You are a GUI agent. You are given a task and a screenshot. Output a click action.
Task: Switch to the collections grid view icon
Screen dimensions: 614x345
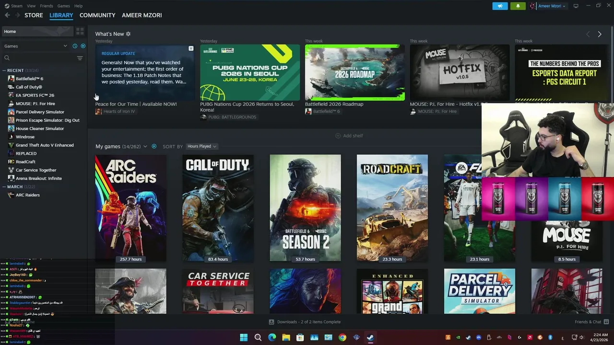80,31
